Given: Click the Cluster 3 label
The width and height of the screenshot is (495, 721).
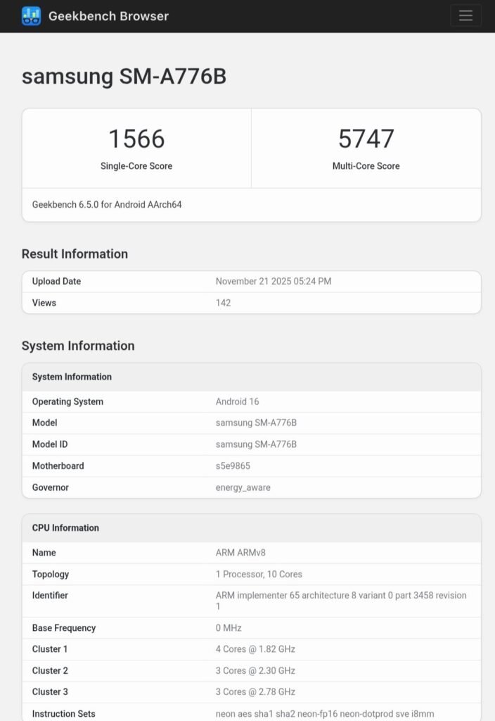Looking at the screenshot, I should tap(50, 692).
